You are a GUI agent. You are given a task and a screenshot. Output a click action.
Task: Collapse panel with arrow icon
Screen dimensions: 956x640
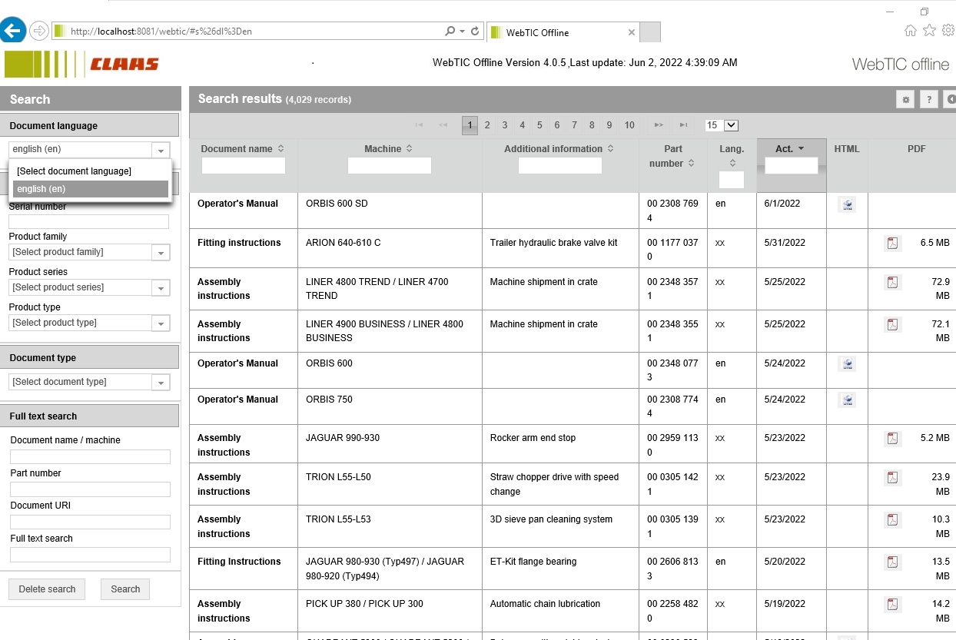[951, 100]
